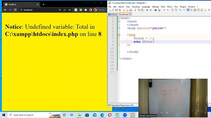Open the Macro menu
Image resolution: width=211 pixels, height=118 pixels.
click(170, 7)
